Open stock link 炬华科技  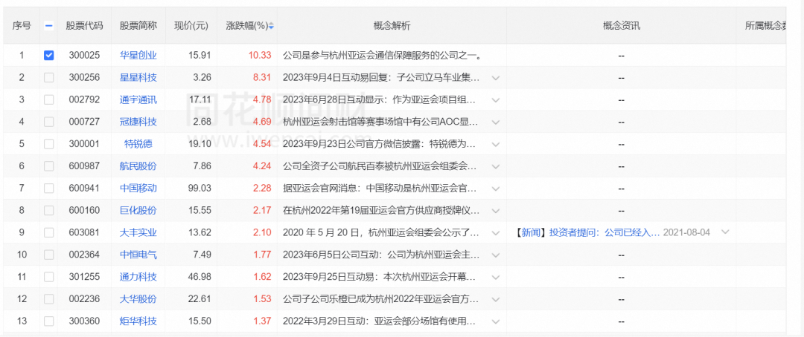pyautogui.click(x=138, y=321)
